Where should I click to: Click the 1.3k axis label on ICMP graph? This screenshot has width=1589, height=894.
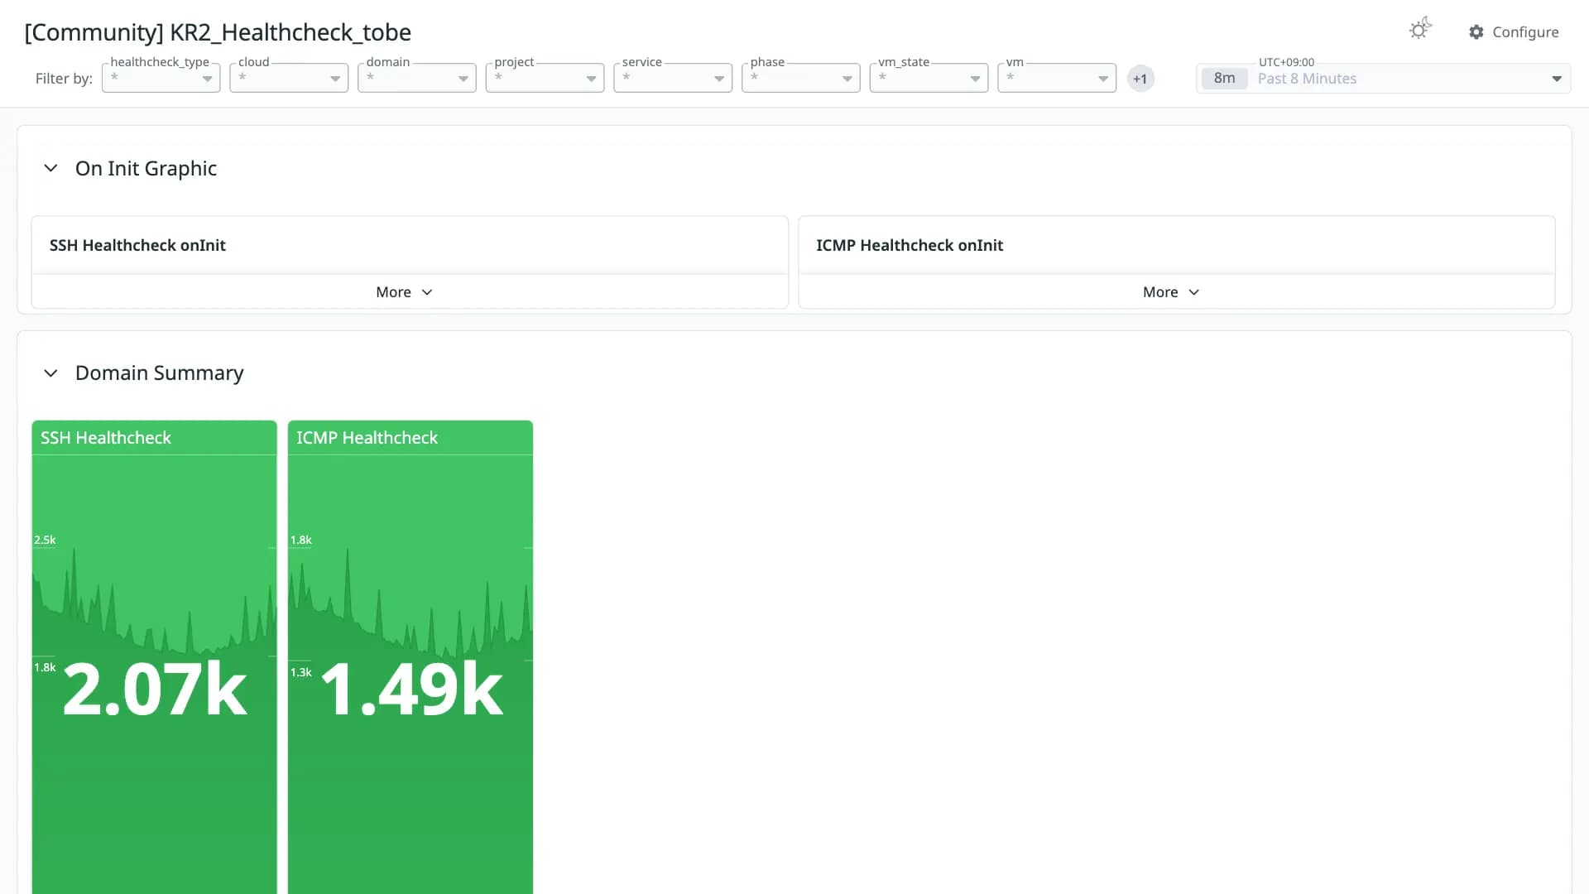click(x=301, y=672)
